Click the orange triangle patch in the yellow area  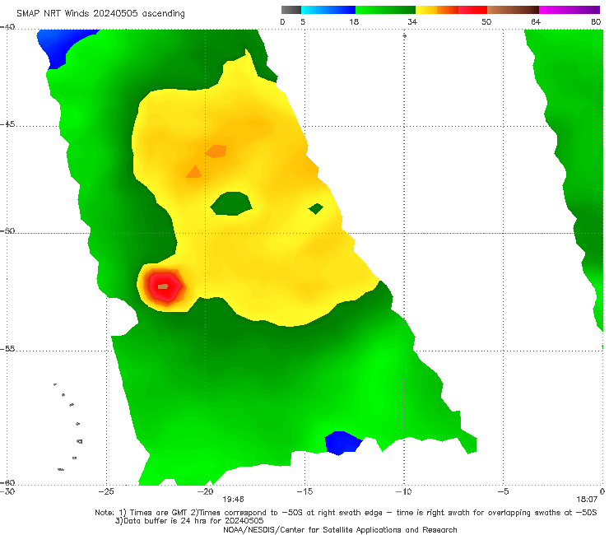click(193, 172)
